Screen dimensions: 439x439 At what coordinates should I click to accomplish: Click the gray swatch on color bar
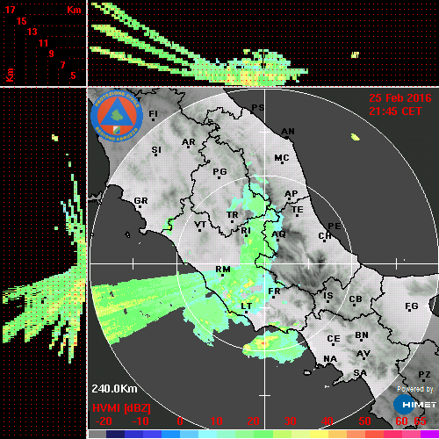97,434
